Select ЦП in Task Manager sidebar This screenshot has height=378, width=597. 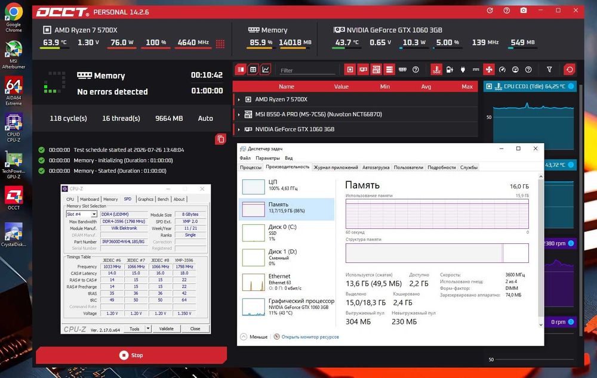click(x=287, y=185)
